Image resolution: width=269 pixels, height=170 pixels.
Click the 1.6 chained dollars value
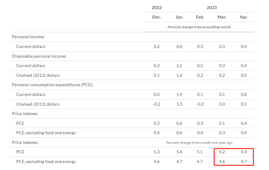coord(179,75)
